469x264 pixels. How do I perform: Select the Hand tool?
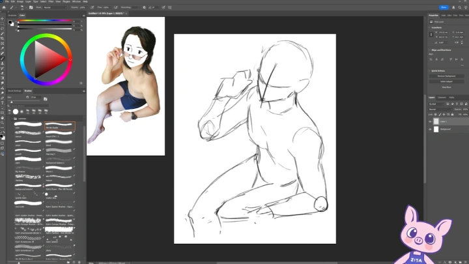[3, 118]
